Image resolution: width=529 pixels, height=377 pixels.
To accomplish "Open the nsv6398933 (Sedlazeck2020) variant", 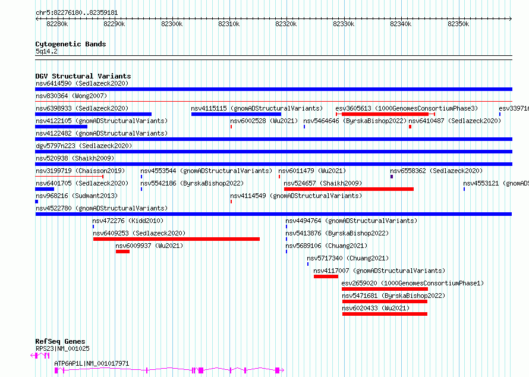I will coord(82,108).
